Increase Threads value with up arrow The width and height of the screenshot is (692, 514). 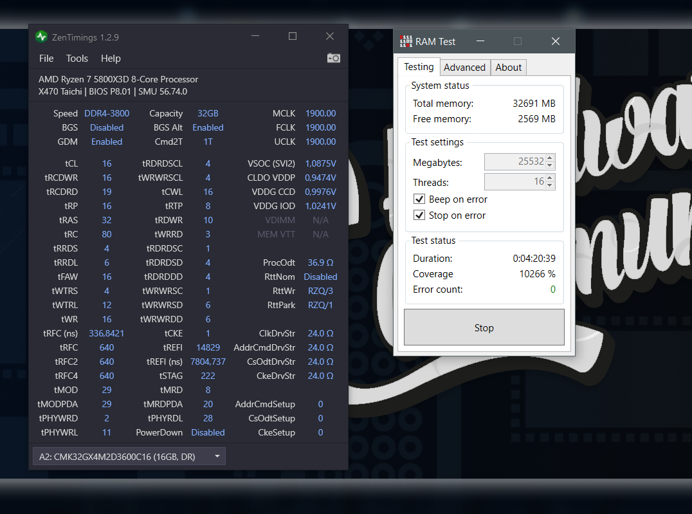[x=549, y=178]
